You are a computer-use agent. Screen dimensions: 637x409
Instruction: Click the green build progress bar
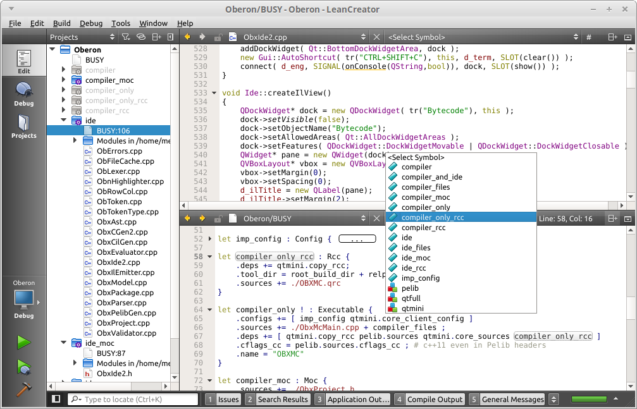coord(588,399)
